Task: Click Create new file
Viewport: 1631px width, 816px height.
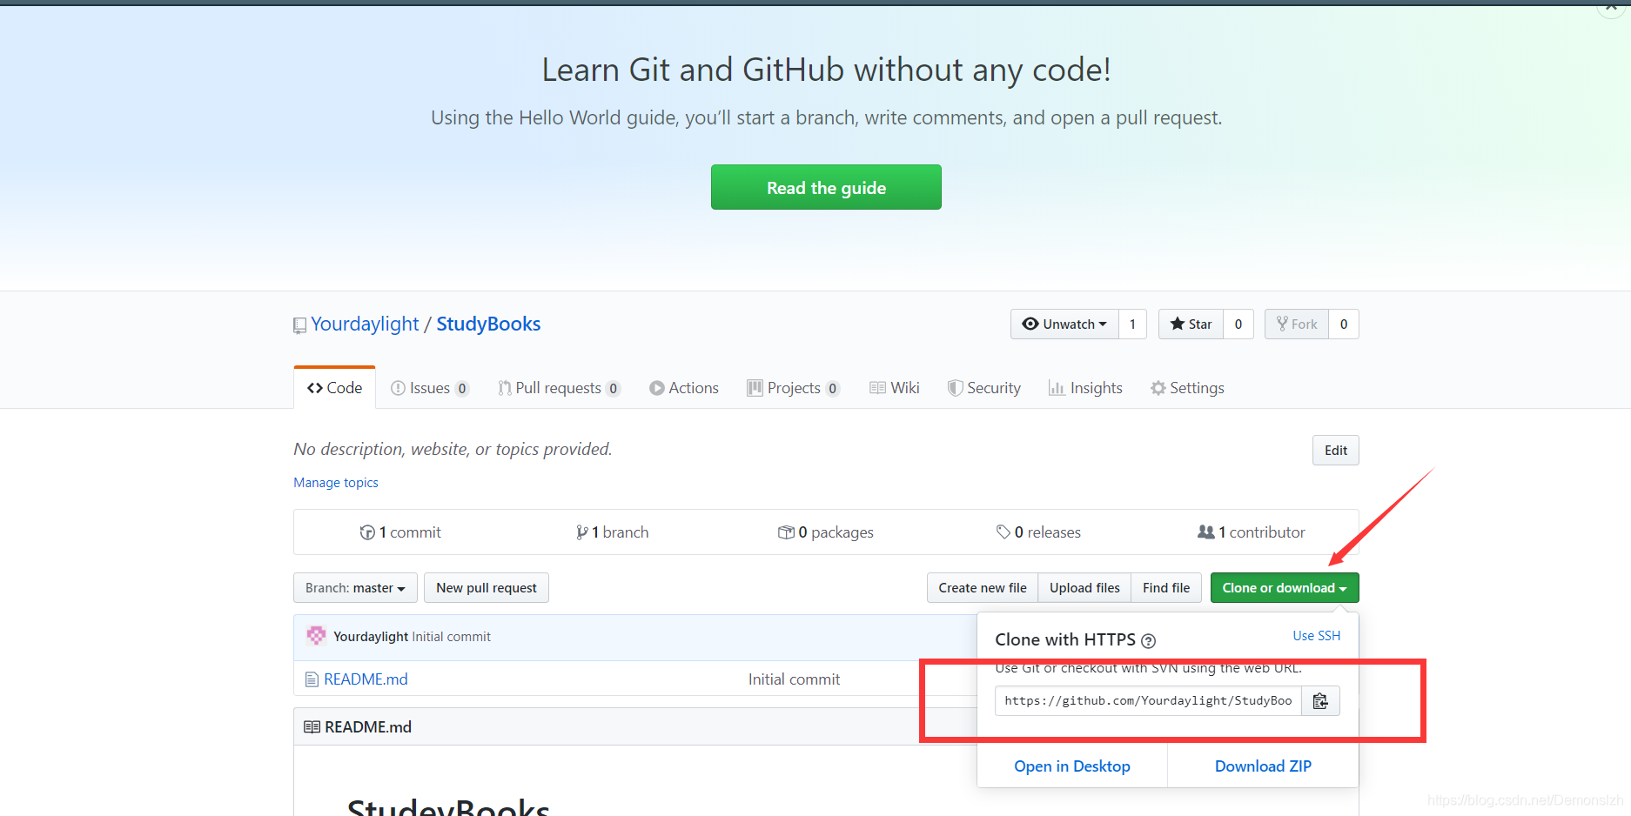Action: (x=983, y=587)
